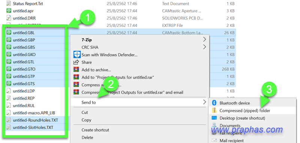Choose Create shortcut

[140, 130]
